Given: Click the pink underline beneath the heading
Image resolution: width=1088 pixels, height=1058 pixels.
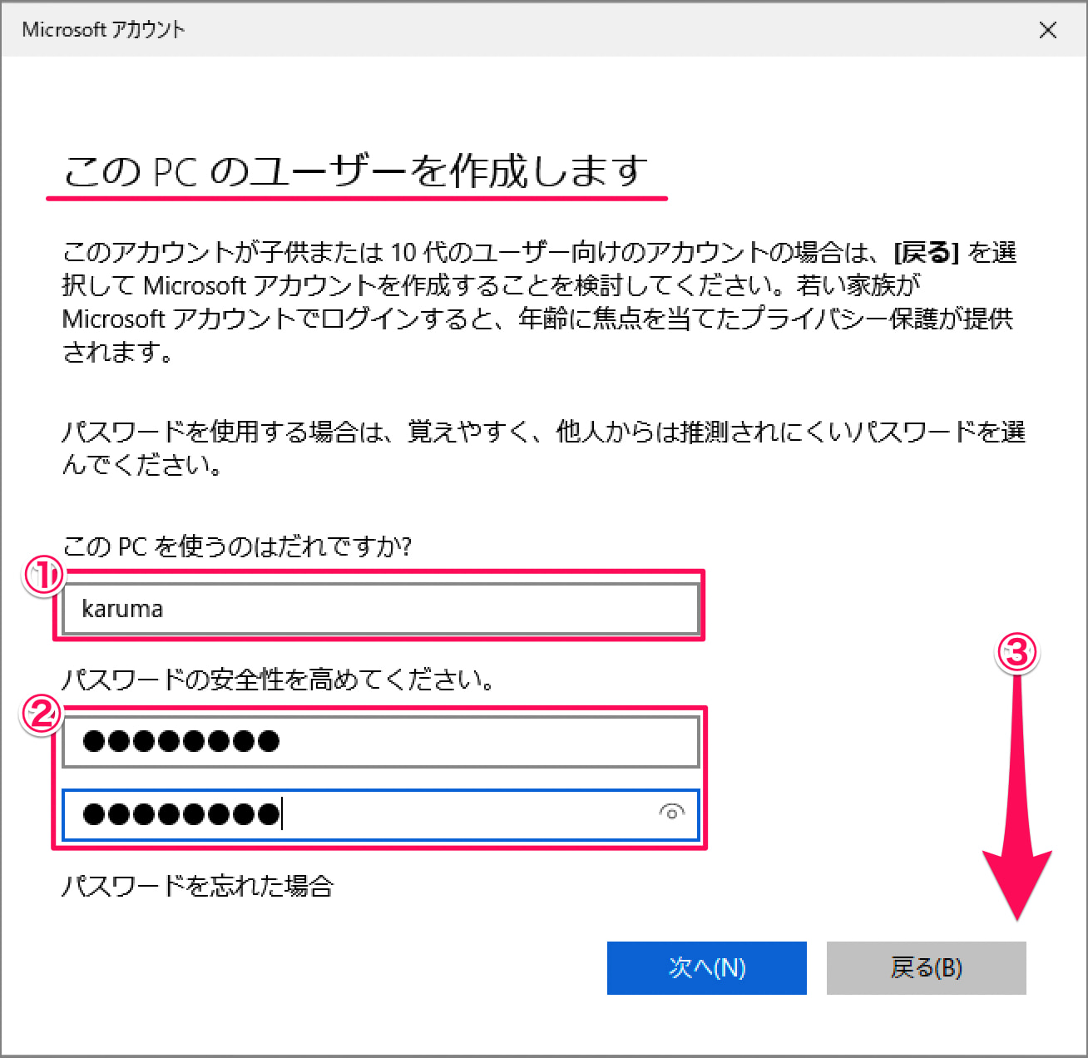Looking at the screenshot, I should pos(357,199).
